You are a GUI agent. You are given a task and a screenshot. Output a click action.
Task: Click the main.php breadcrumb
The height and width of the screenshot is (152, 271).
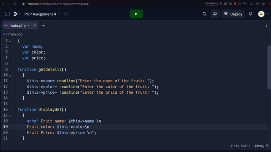[x=15, y=34]
